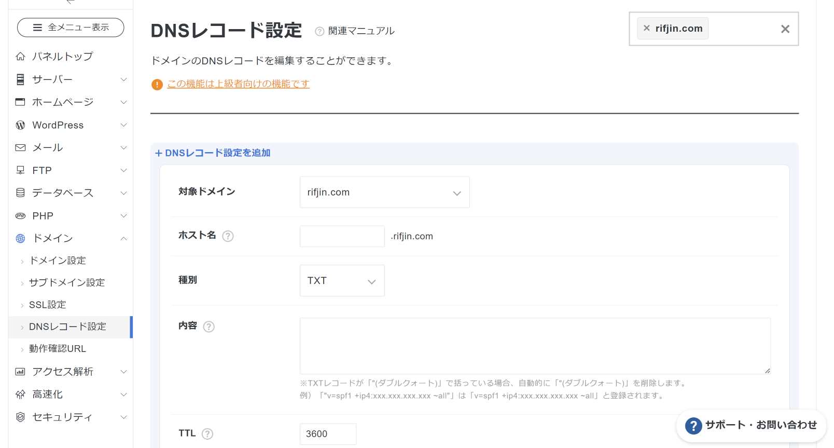Click the ホスト名 text input field
The image size is (834, 448).
pos(342,236)
